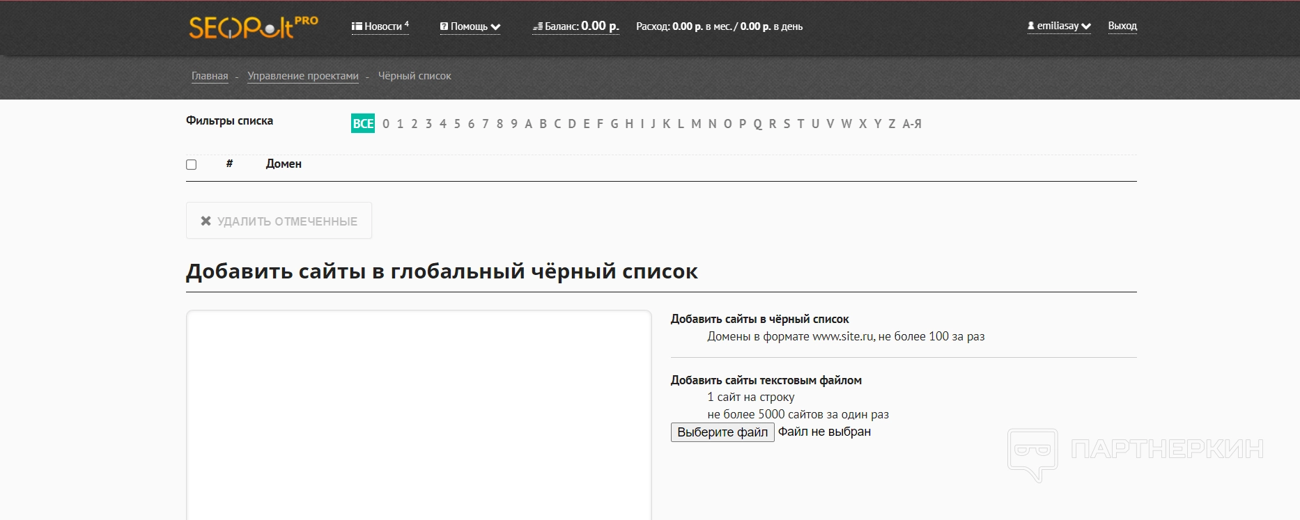Filter domains by letter P
This screenshot has height=520, width=1300.
(x=743, y=124)
